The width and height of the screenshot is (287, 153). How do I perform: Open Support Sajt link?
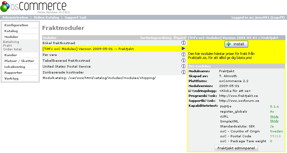(75, 18)
